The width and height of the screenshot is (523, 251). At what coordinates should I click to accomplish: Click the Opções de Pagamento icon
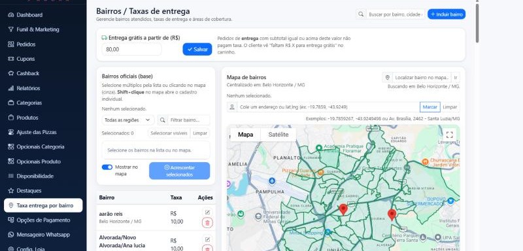[x=11, y=220]
